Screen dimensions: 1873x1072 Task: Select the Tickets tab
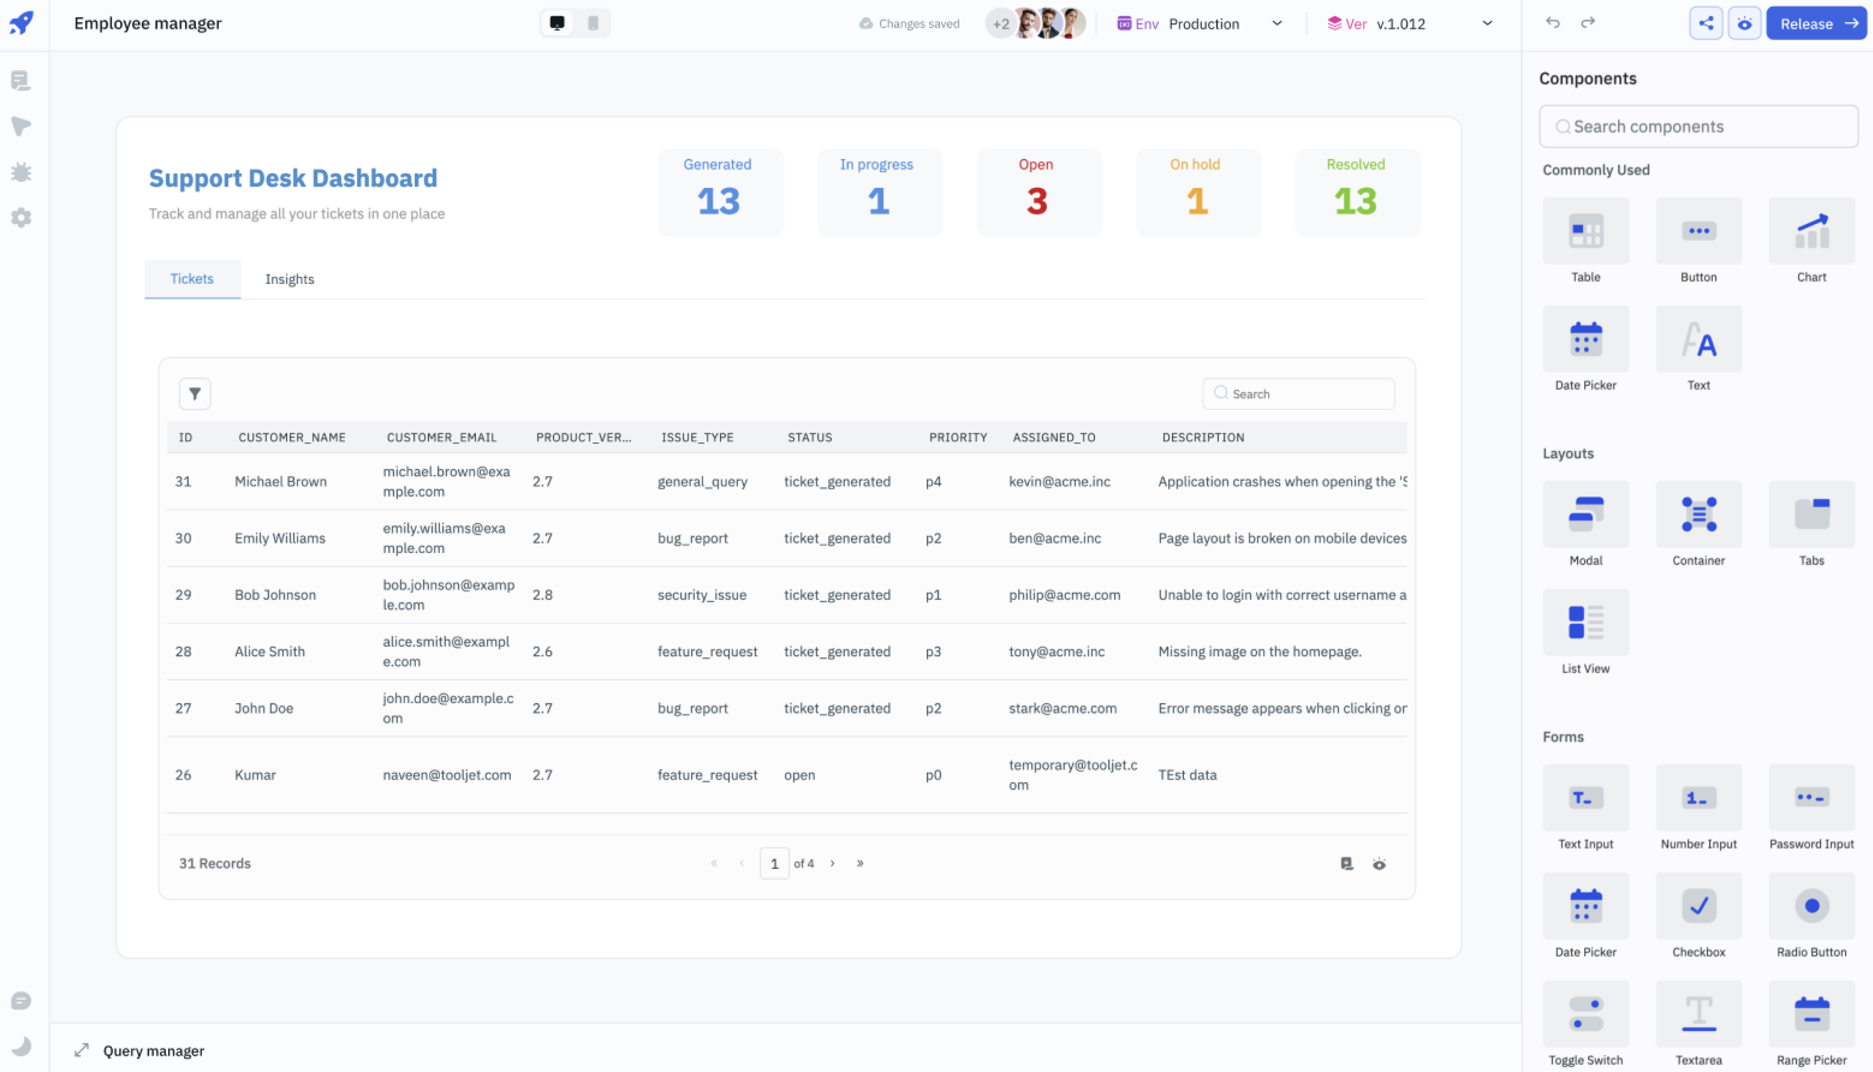tap(192, 278)
